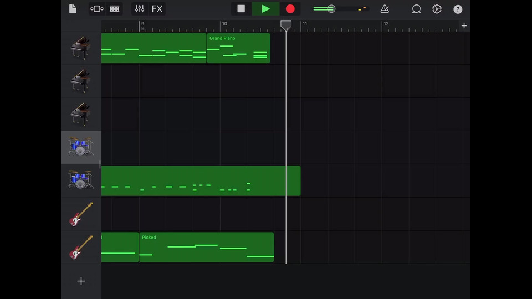Open the tracks view button
This screenshot has height=299, width=532.
[x=114, y=9]
